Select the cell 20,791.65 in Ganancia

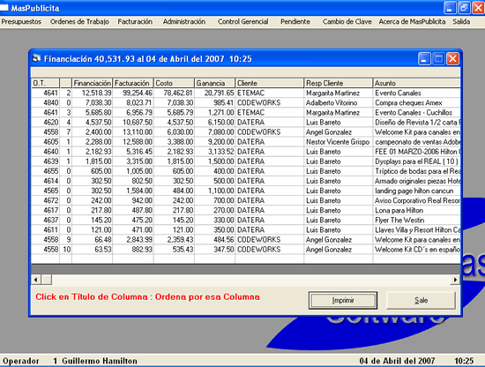click(x=214, y=93)
